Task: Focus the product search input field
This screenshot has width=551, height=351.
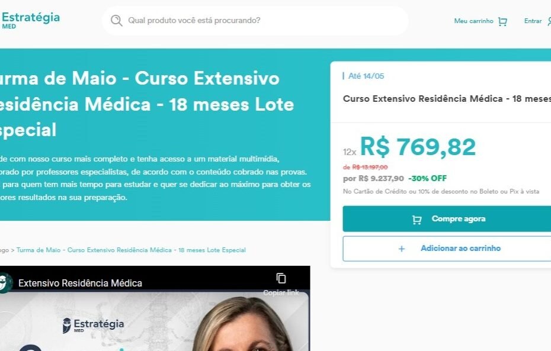Action: (255, 20)
